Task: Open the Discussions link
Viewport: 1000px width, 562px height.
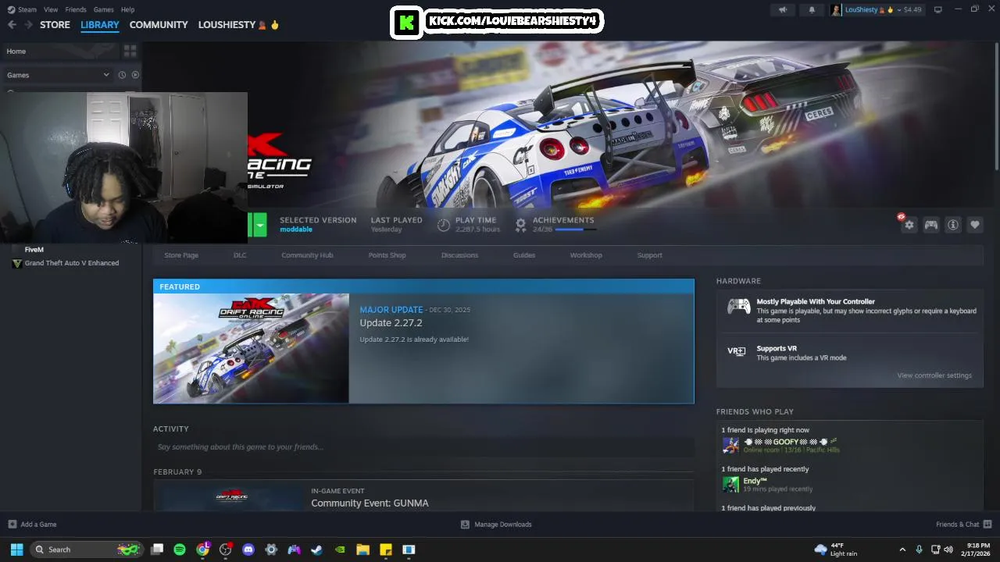Action: point(459,255)
